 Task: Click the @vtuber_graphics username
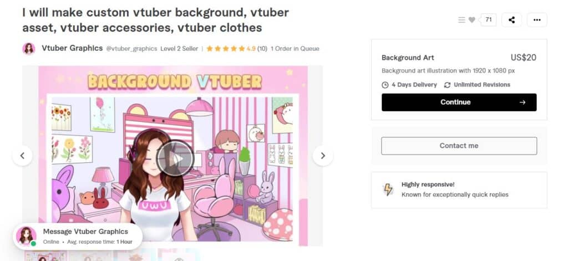tap(131, 49)
